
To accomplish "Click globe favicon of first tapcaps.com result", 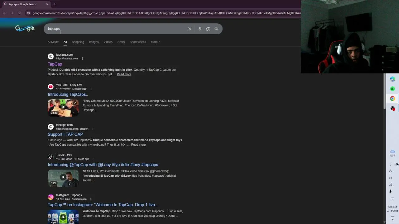I will 50,56.
